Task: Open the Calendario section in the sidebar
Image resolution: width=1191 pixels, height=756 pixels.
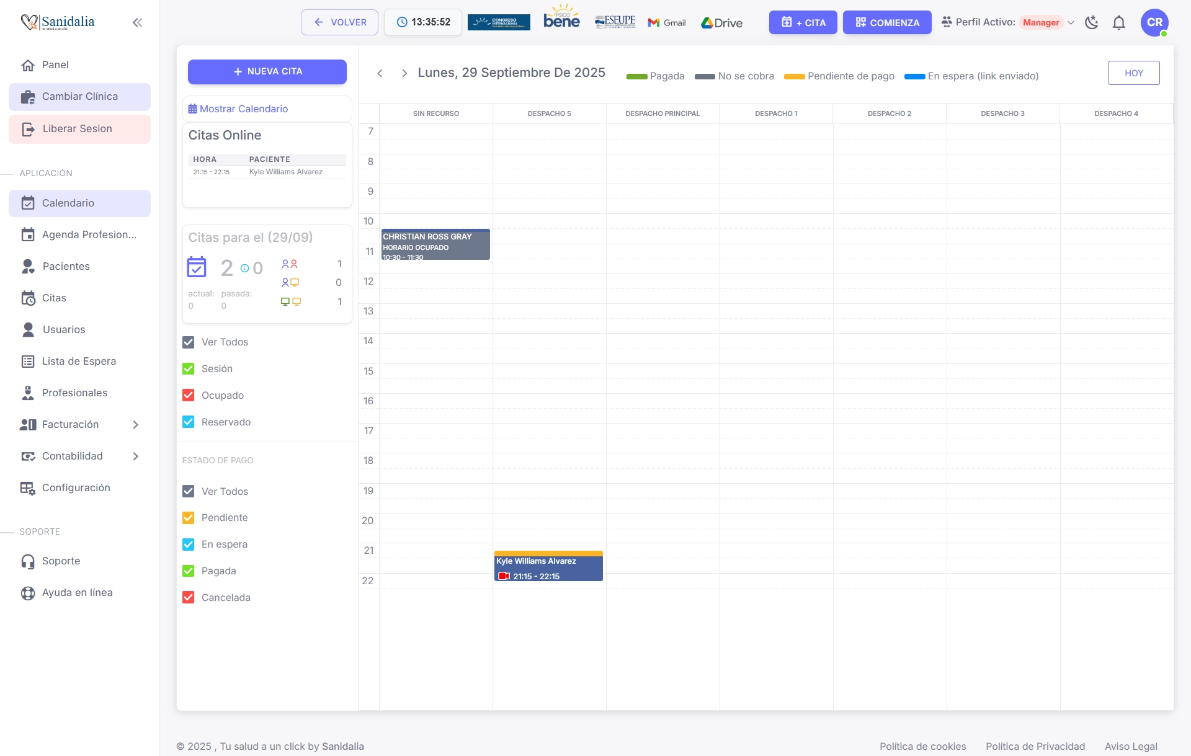Action: (x=68, y=203)
